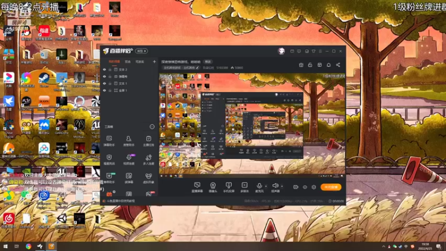This screenshot has width=446, height=251.
Task: Open the 多人连麦 tool icon
Action: click(x=148, y=160)
